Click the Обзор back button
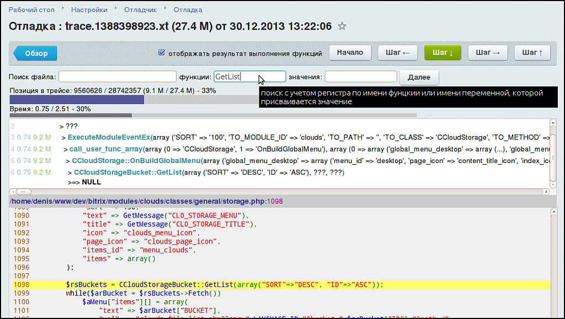Viewport: 565px width, 319px height. point(36,53)
